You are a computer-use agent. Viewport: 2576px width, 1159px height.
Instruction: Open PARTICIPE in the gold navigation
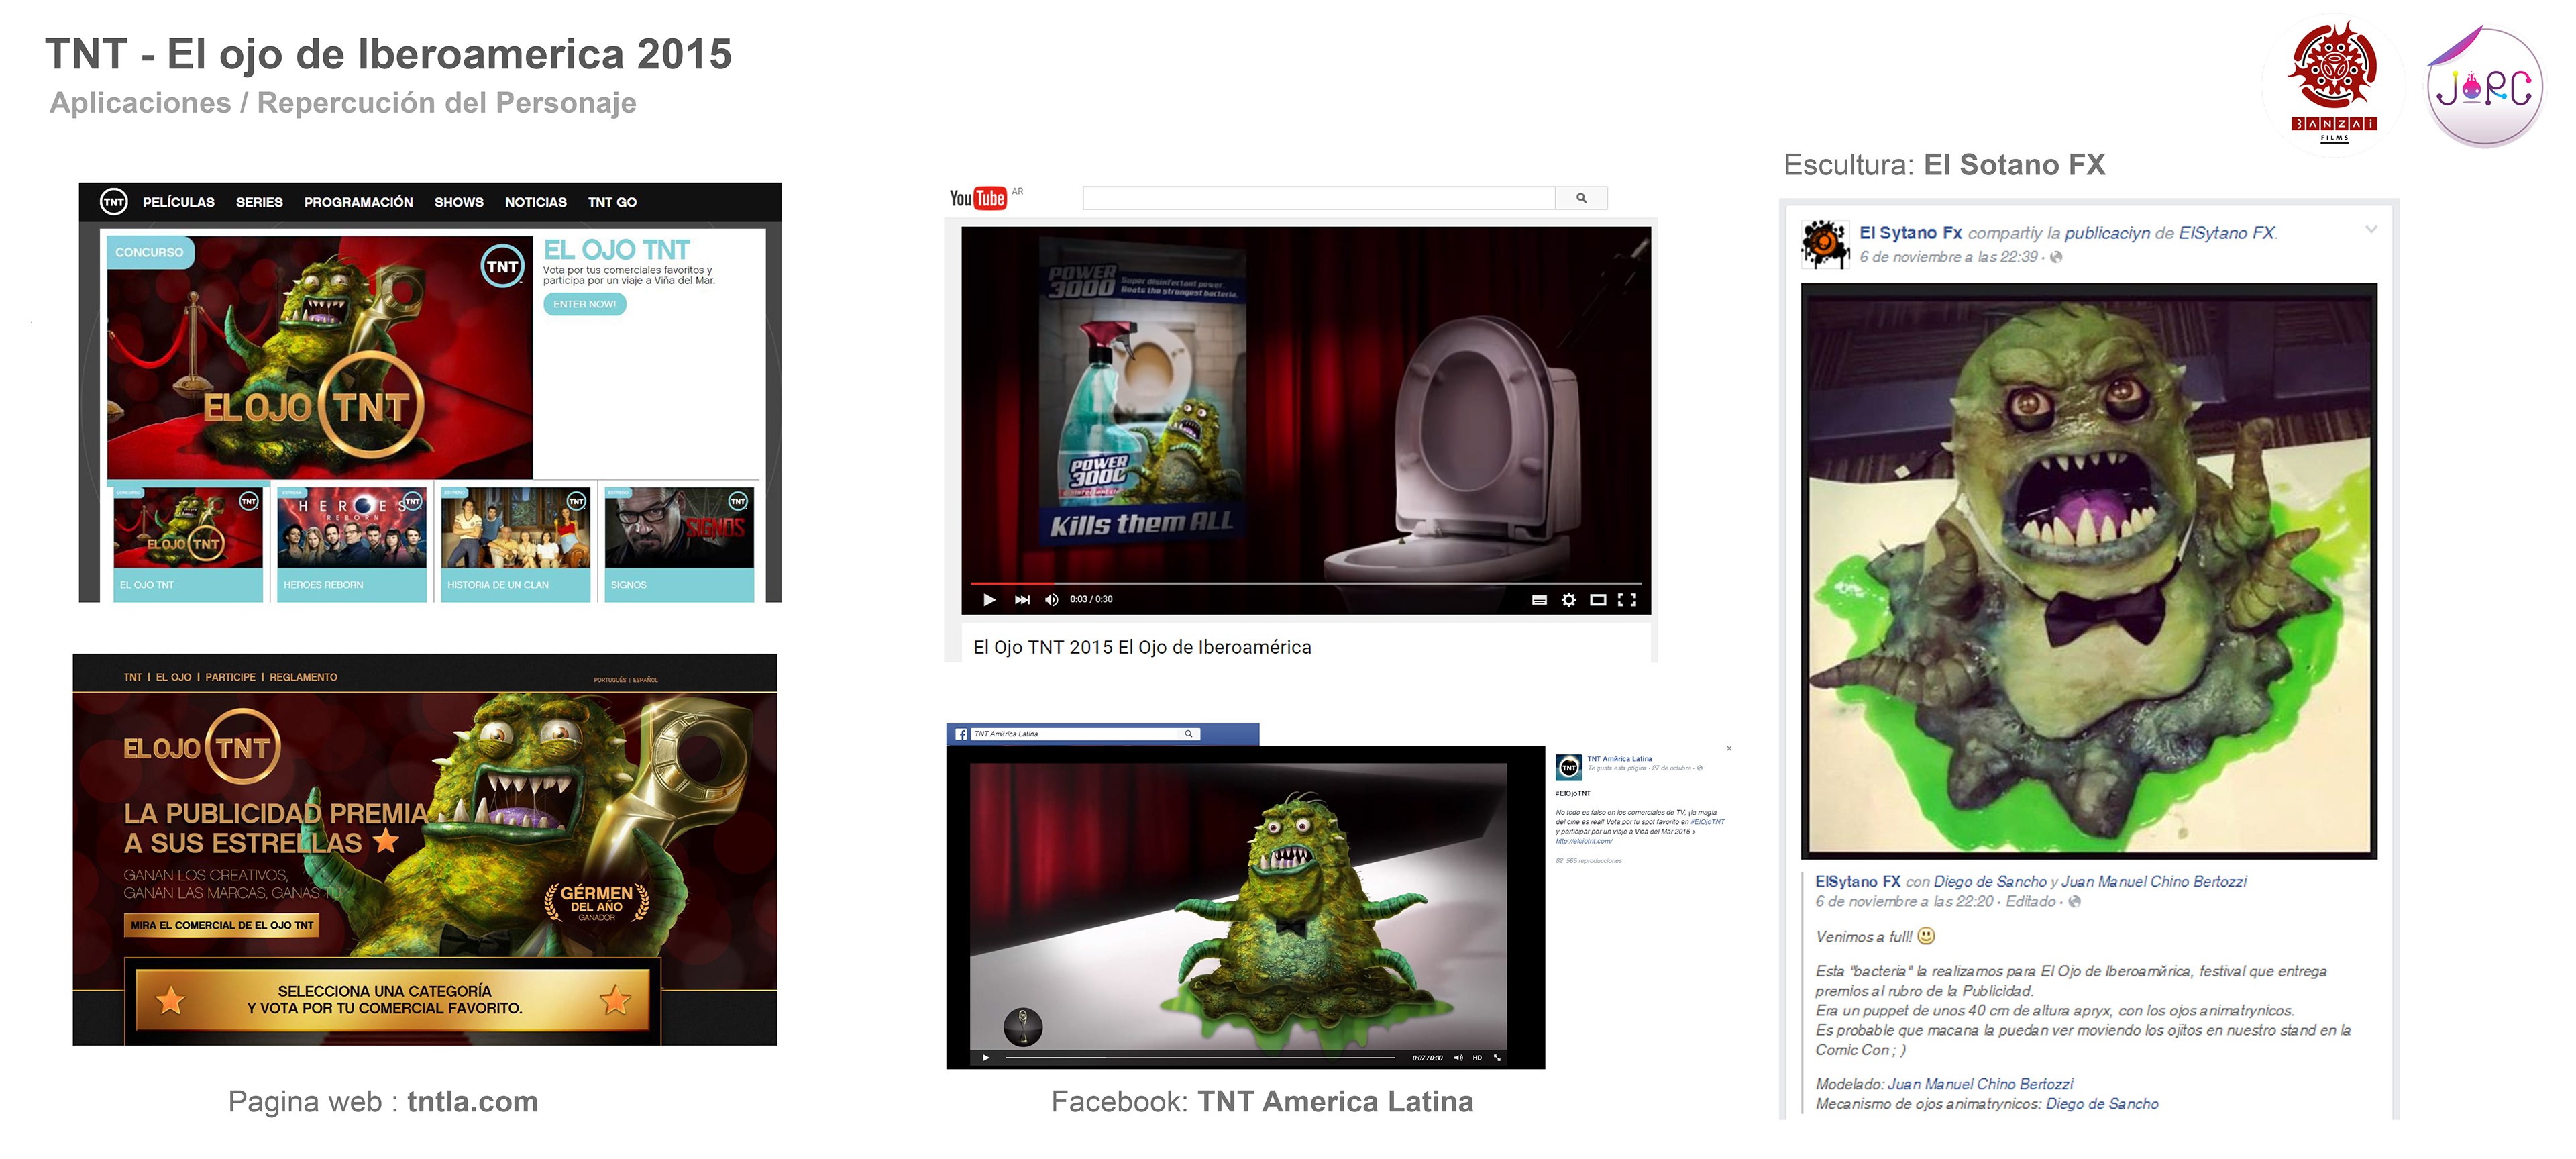pyautogui.click(x=230, y=677)
